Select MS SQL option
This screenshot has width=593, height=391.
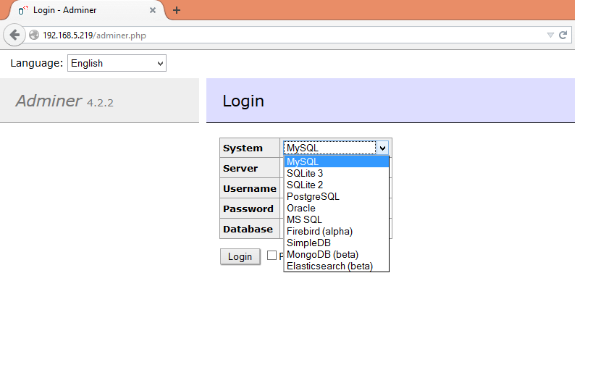[x=336, y=219]
